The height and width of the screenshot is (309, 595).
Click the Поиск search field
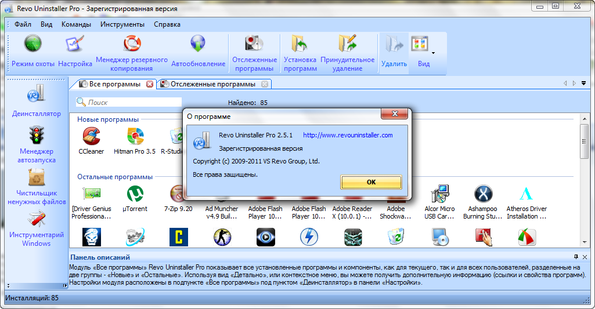[x=129, y=103]
